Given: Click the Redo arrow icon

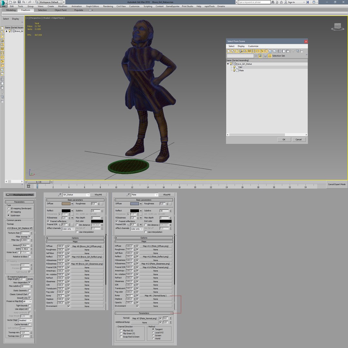Looking at the screenshot, I should tap(30, 2).
